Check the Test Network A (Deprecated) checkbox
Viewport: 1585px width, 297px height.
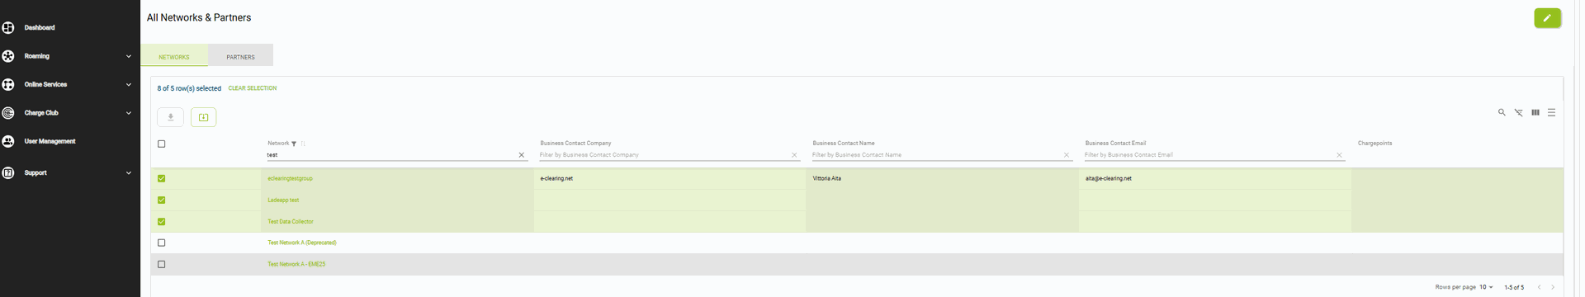(x=161, y=243)
